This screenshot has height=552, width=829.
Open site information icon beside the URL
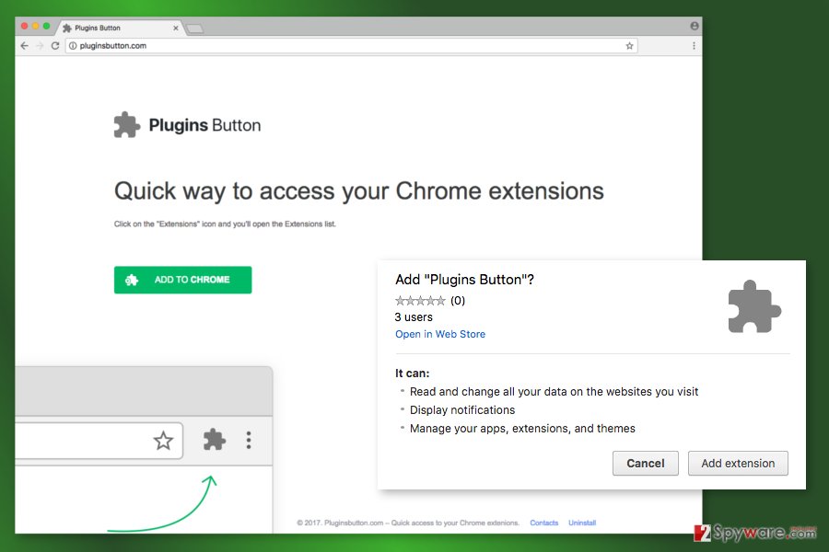pyautogui.click(x=73, y=46)
